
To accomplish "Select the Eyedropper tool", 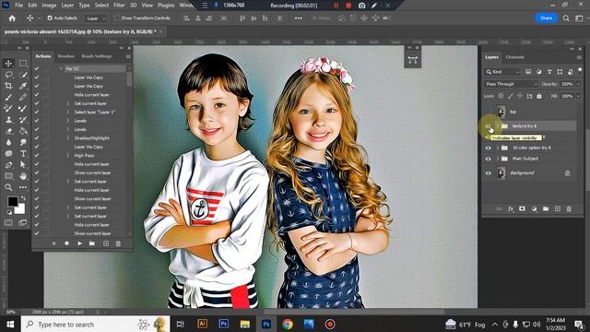I will point(23,86).
